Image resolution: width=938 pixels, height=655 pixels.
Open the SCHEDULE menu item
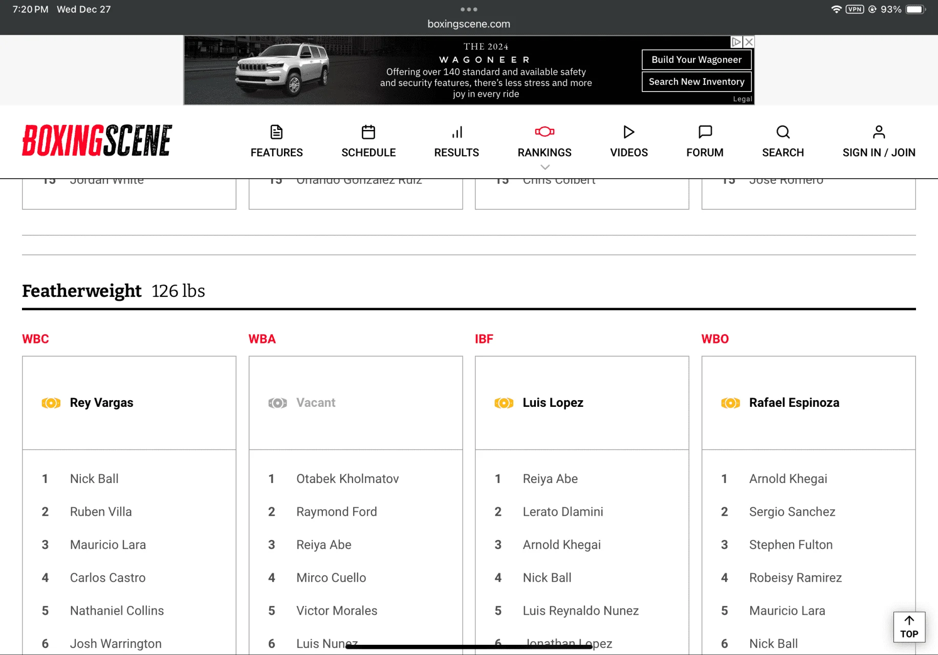click(368, 152)
